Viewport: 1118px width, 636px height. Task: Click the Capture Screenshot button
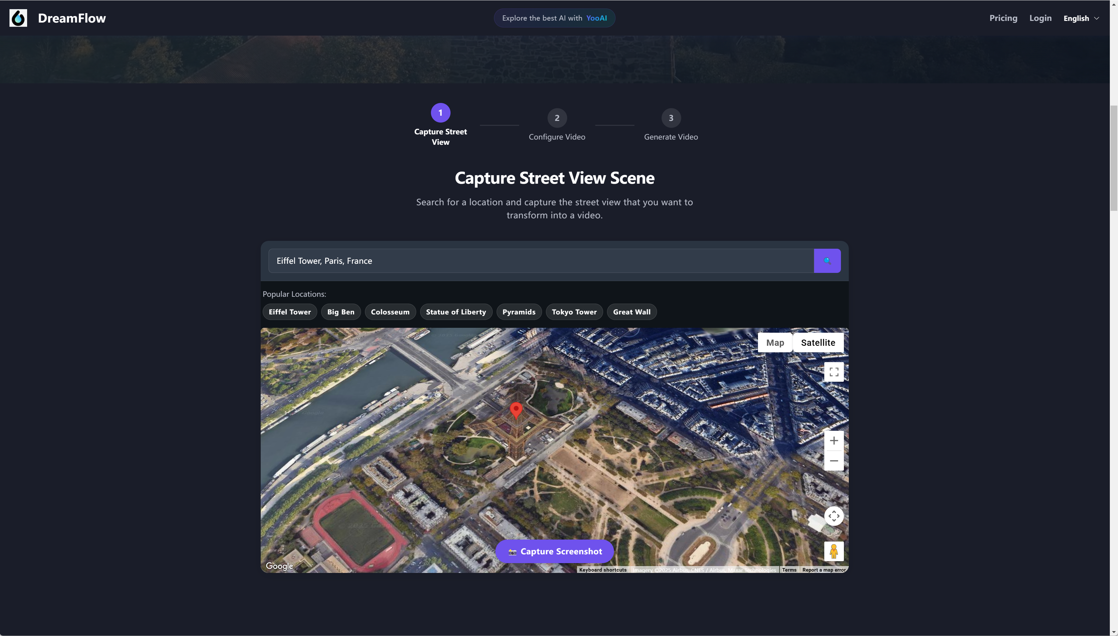(554, 551)
